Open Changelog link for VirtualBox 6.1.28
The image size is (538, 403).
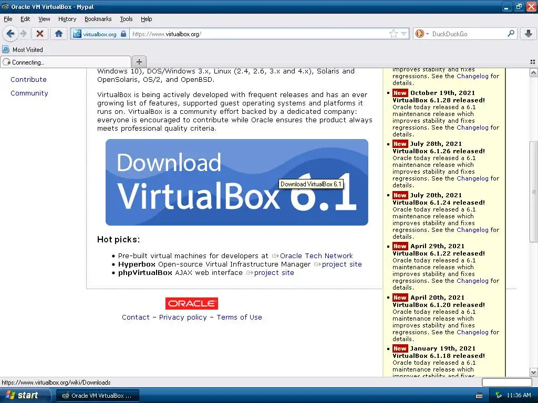pyautogui.click(x=472, y=128)
